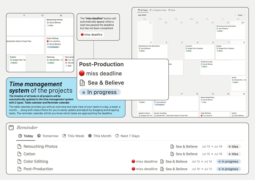Click In progress tag in Post-Production popup
The image size is (255, 180).
pos(100,92)
